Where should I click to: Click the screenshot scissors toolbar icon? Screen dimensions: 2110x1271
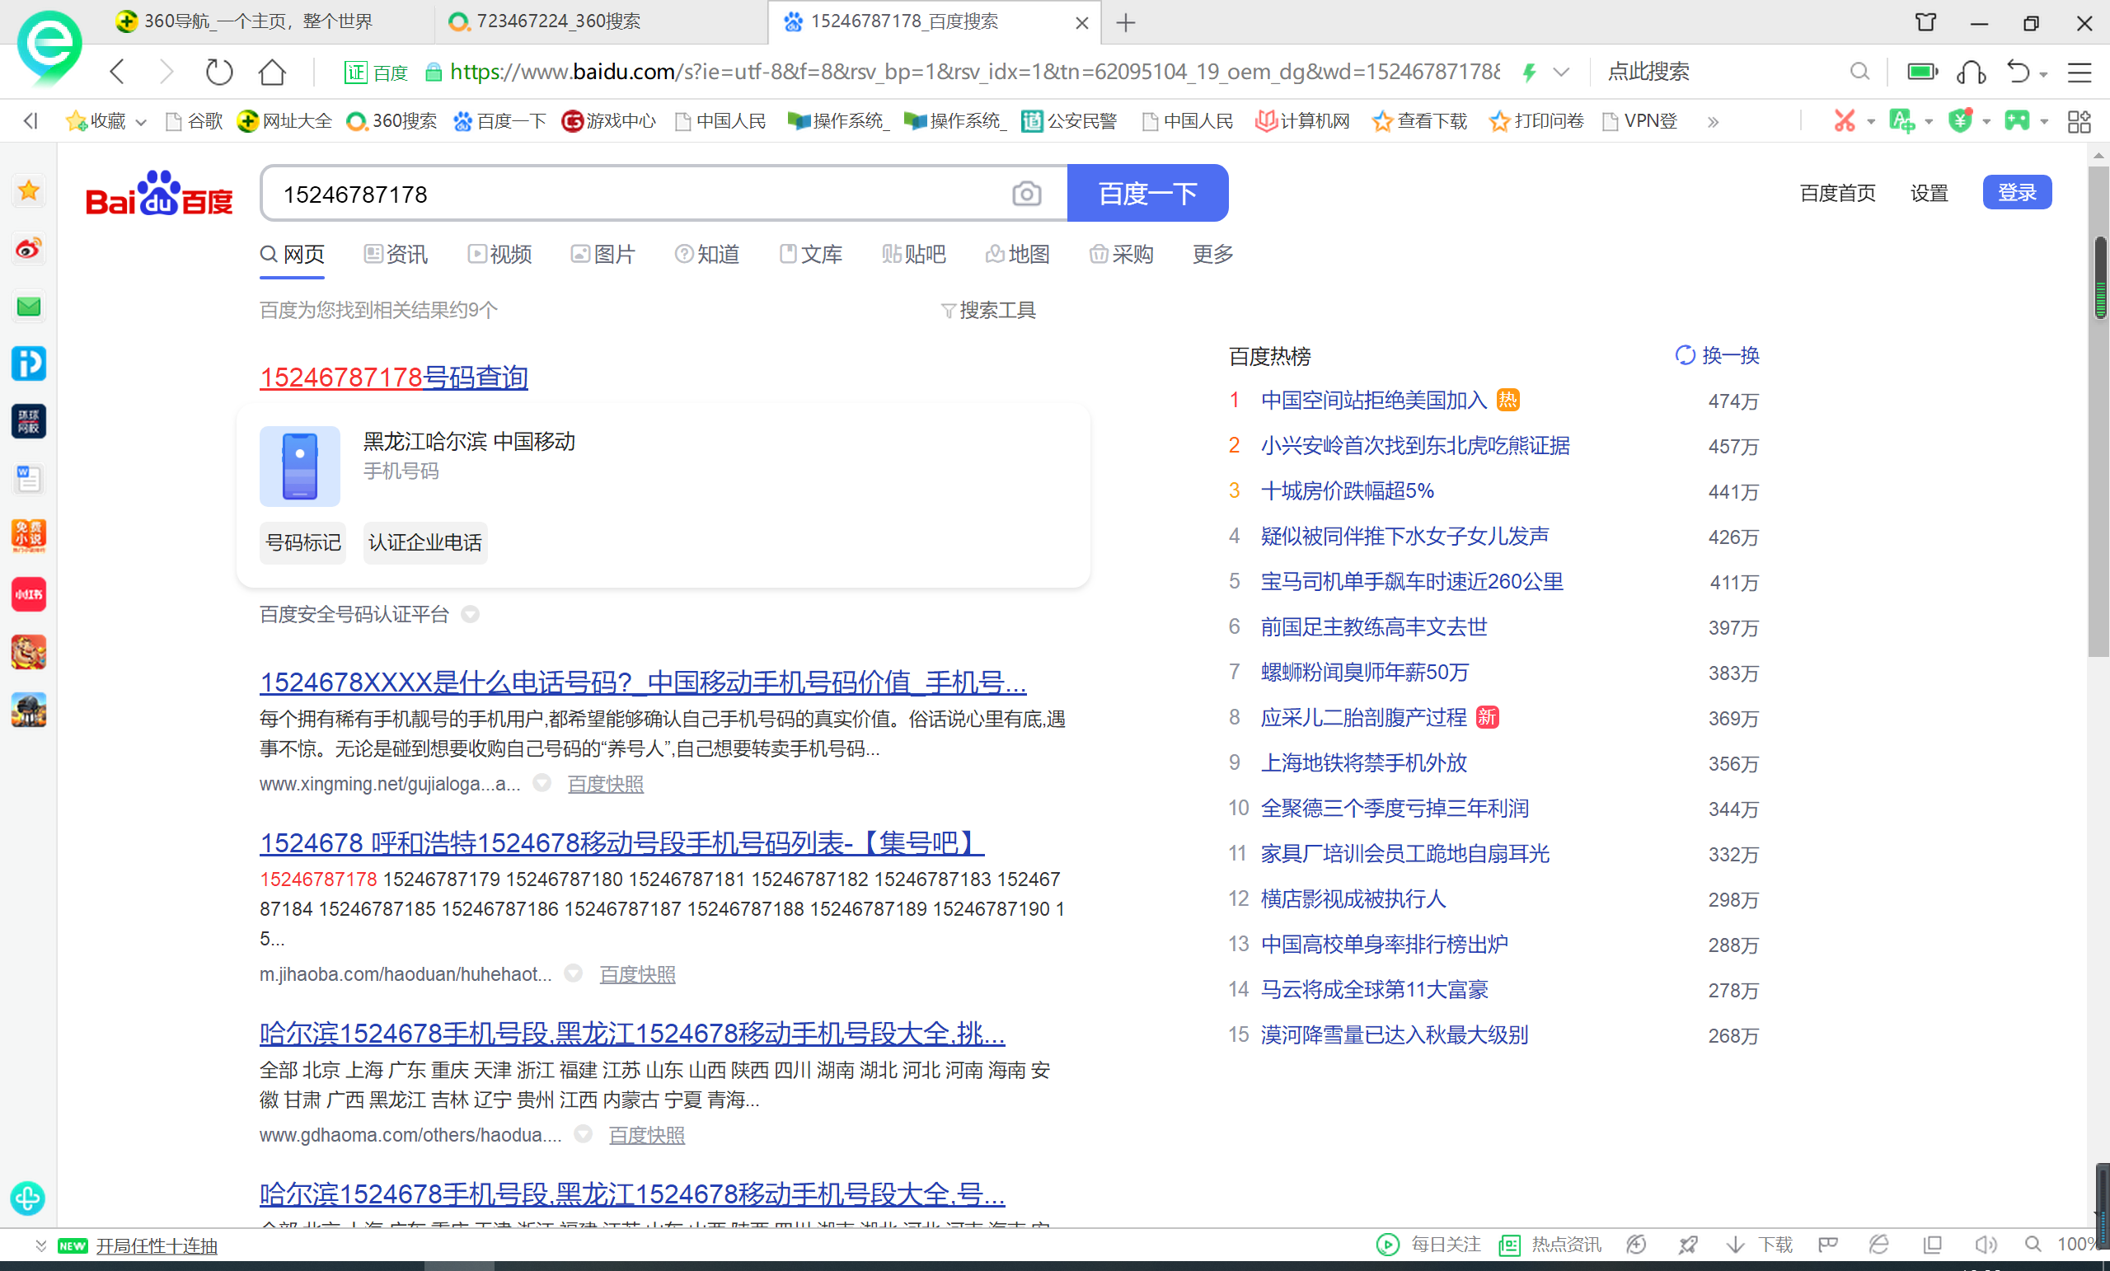[x=1844, y=121]
